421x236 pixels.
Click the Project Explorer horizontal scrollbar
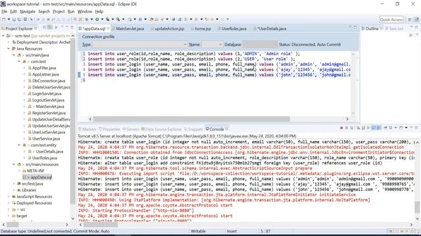click(12, 224)
